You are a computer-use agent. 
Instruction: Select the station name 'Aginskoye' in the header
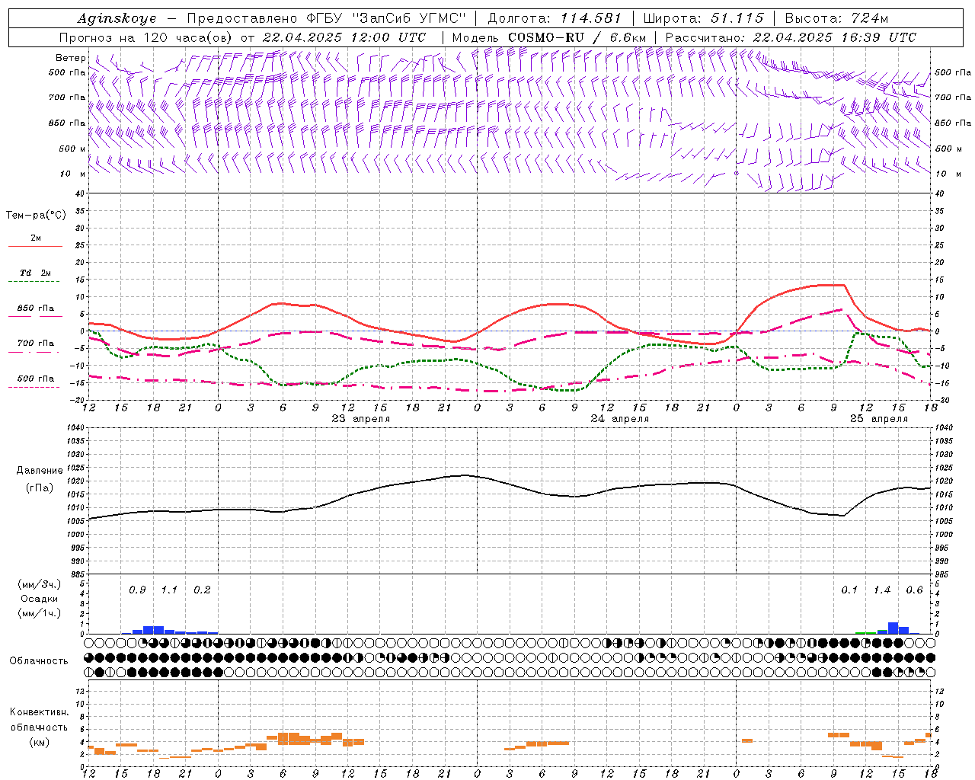coord(117,18)
